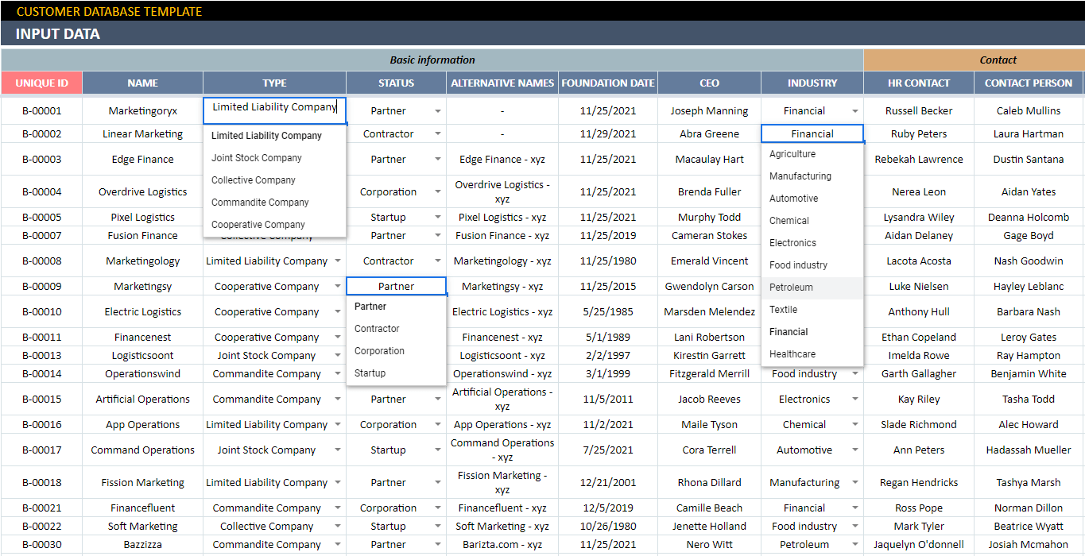
Task: Select the HR CONTACT column header
Action: point(918,83)
